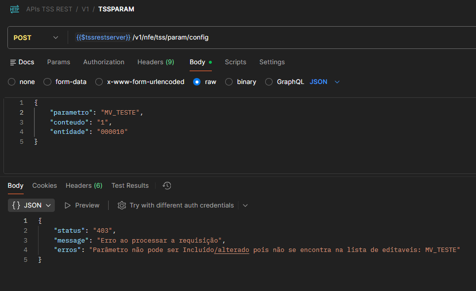476x291 pixels.
Task: Open the Scripts request tab
Action: click(x=236, y=62)
